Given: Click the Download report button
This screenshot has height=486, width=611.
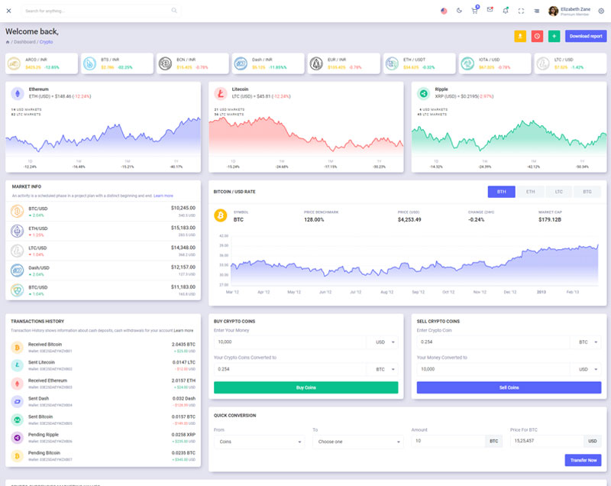Looking at the screenshot, I should tap(586, 36).
